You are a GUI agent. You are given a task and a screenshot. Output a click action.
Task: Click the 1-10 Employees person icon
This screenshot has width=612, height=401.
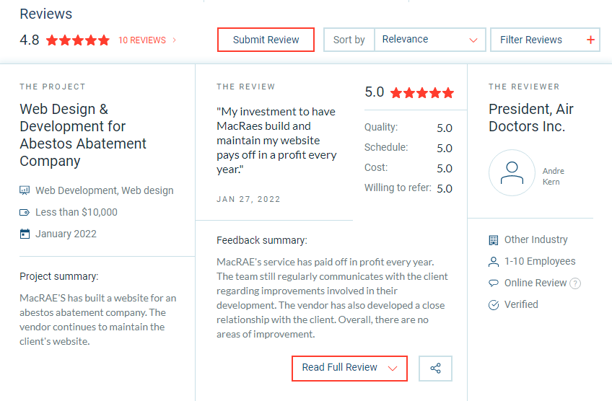coord(494,261)
